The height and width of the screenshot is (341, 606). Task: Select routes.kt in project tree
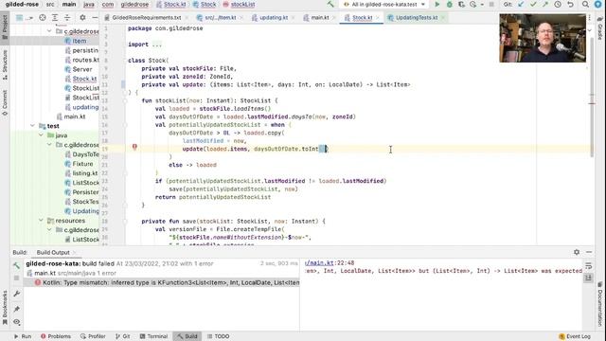(x=85, y=60)
